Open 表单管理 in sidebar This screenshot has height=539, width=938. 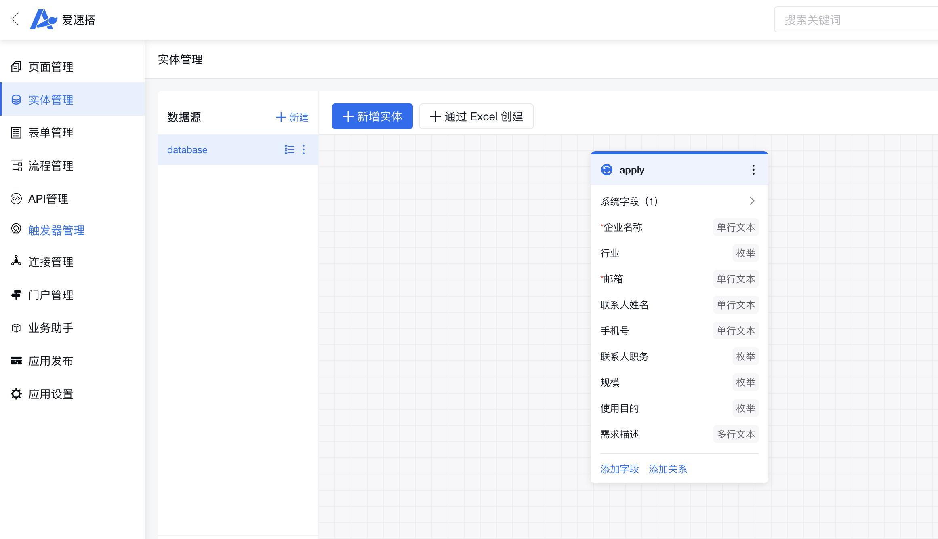(73, 133)
